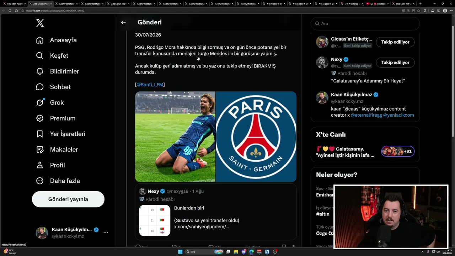Open a new browser tab
The image size is (455, 256).
[x=420, y=4]
